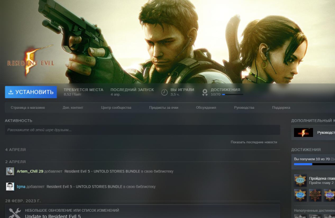Open the Пройдена глава achievement badge icon
Viewport: 335px width, 218px height.
(x=300, y=180)
